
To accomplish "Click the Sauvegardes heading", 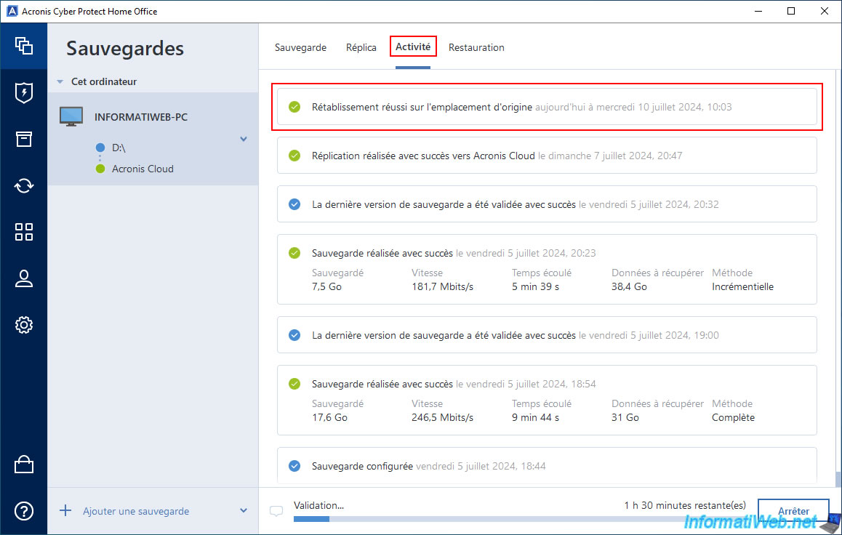I will (x=124, y=48).
